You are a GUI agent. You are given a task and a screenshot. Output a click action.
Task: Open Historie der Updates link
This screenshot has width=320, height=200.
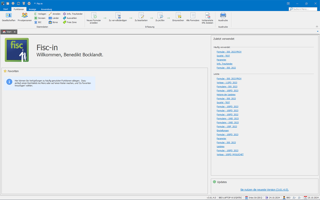click(x=226, y=95)
